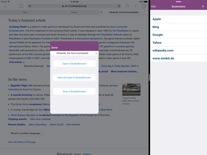Select Wikipedia, the free encyclopedia tab
Viewport: 207px width, 155px height.
click(x=124, y=12)
